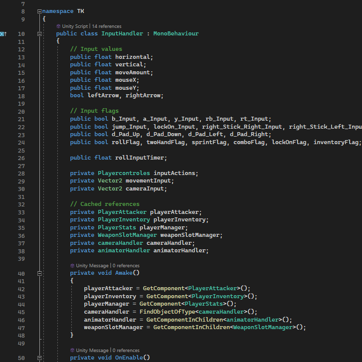Click the 'd_Pad_Up' variable
Screen dimensions: 362x362
pos(126,134)
